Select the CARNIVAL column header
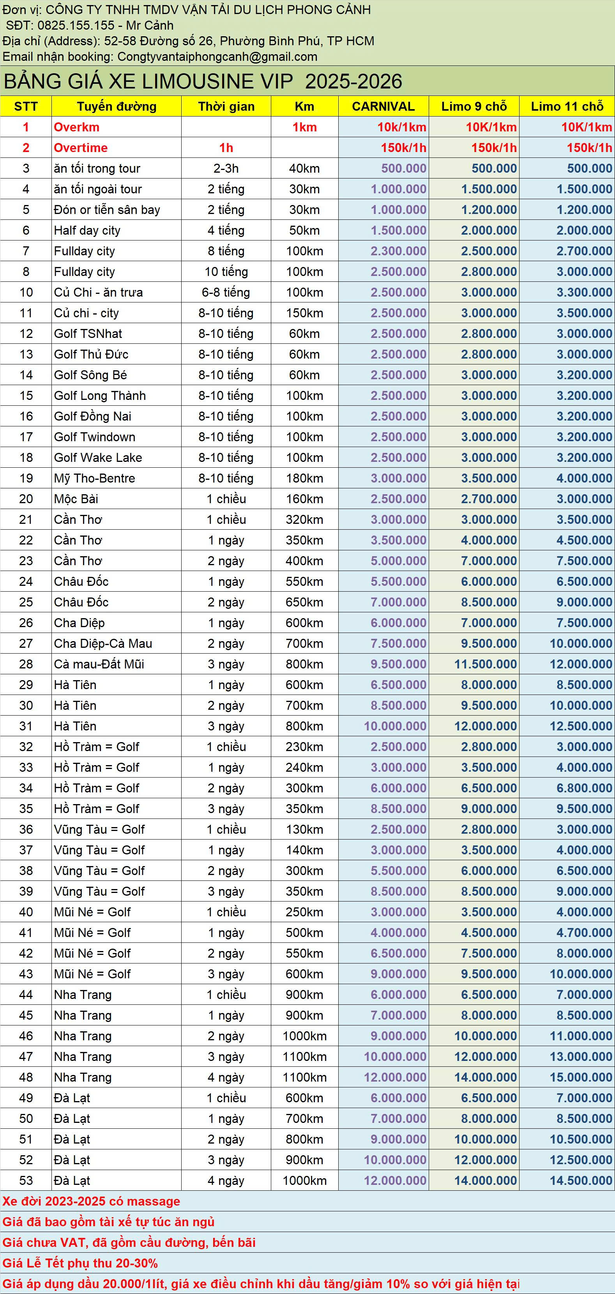The height and width of the screenshot is (1294, 615). tap(383, 106)
